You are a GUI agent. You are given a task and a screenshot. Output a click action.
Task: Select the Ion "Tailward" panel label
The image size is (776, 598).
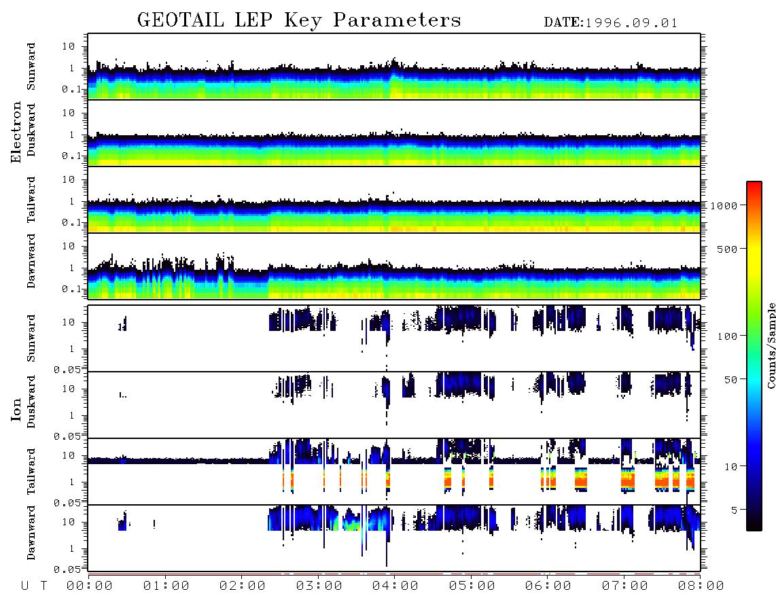[x=31, y=472]
